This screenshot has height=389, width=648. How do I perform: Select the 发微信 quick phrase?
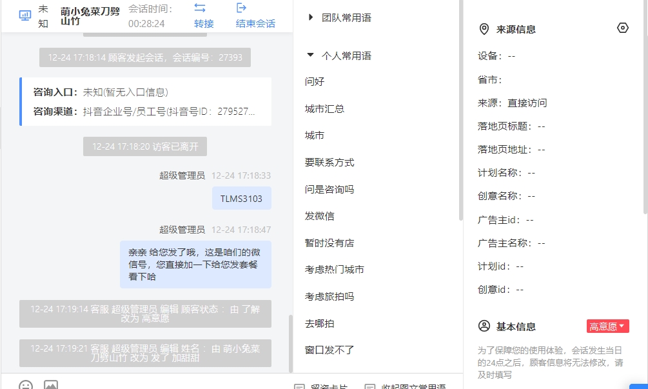coord(319,216)
